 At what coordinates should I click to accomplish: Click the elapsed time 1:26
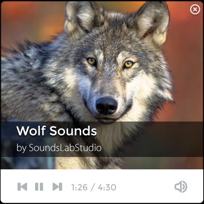79,187
